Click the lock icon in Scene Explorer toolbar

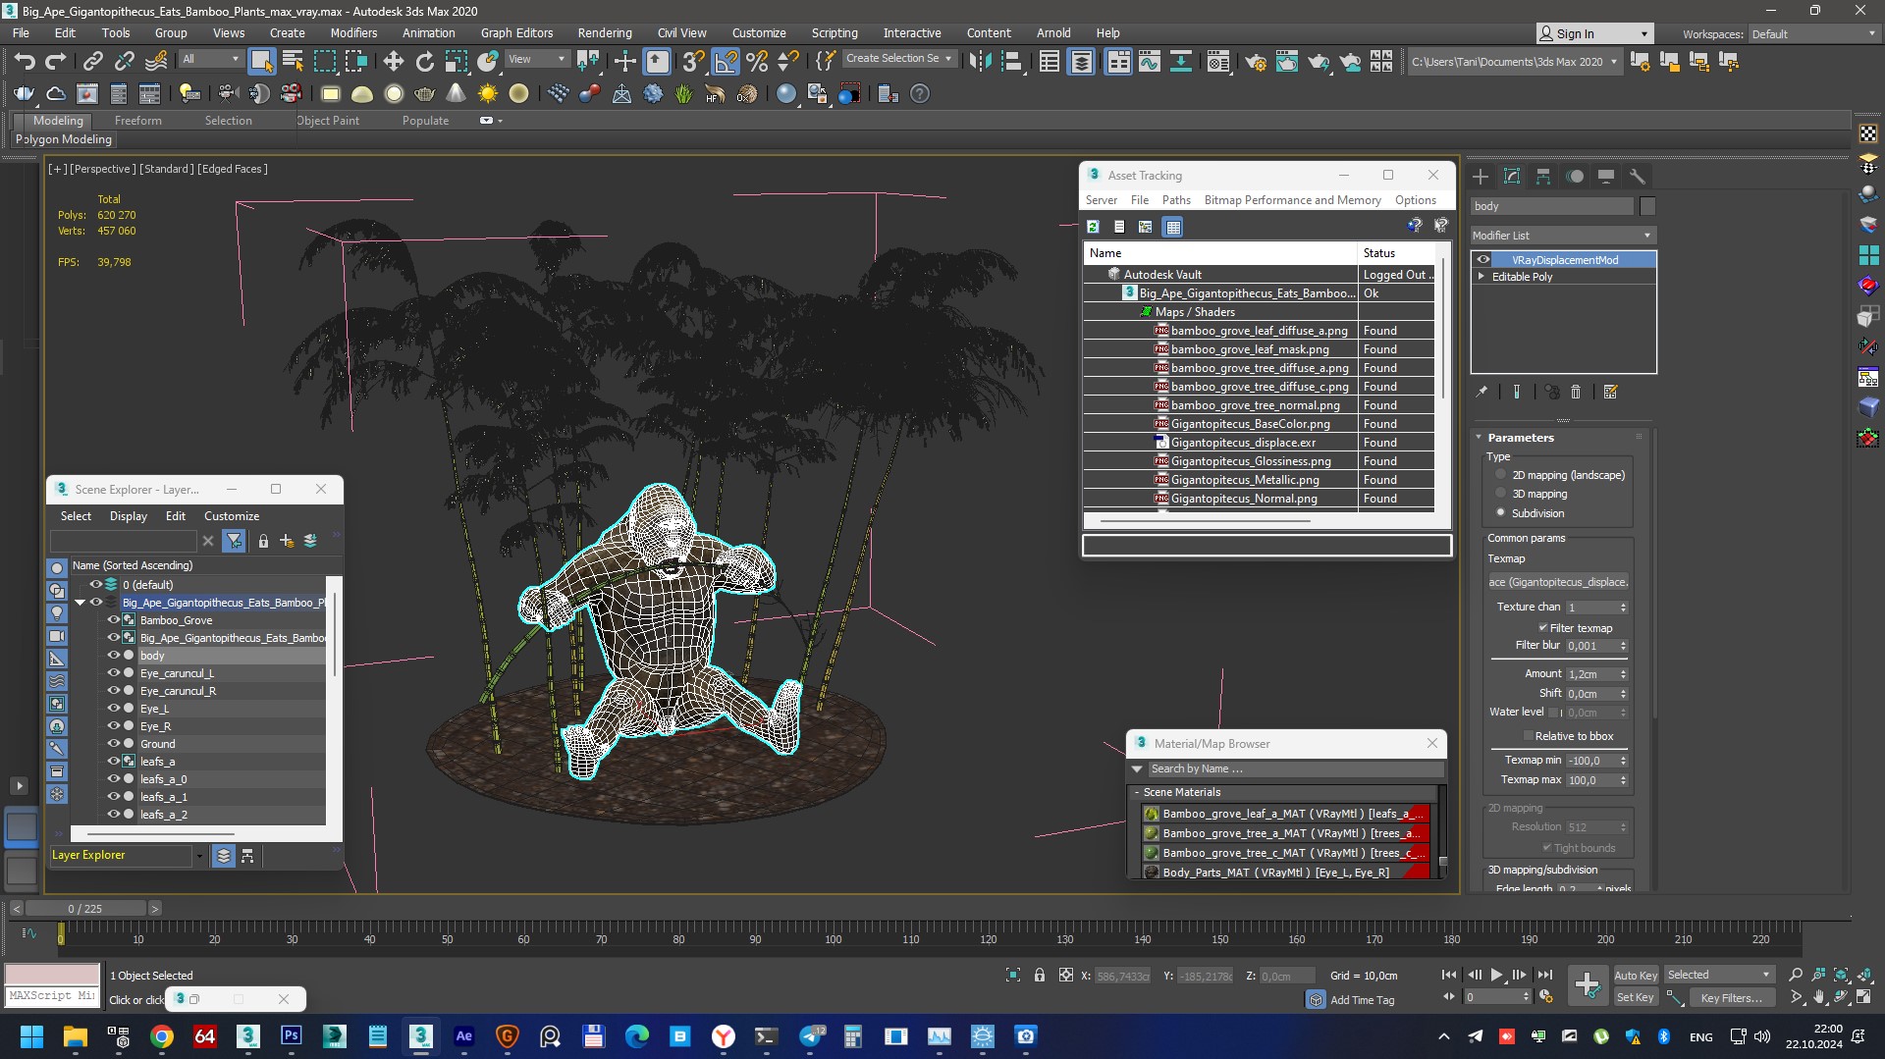coord(263,541)
